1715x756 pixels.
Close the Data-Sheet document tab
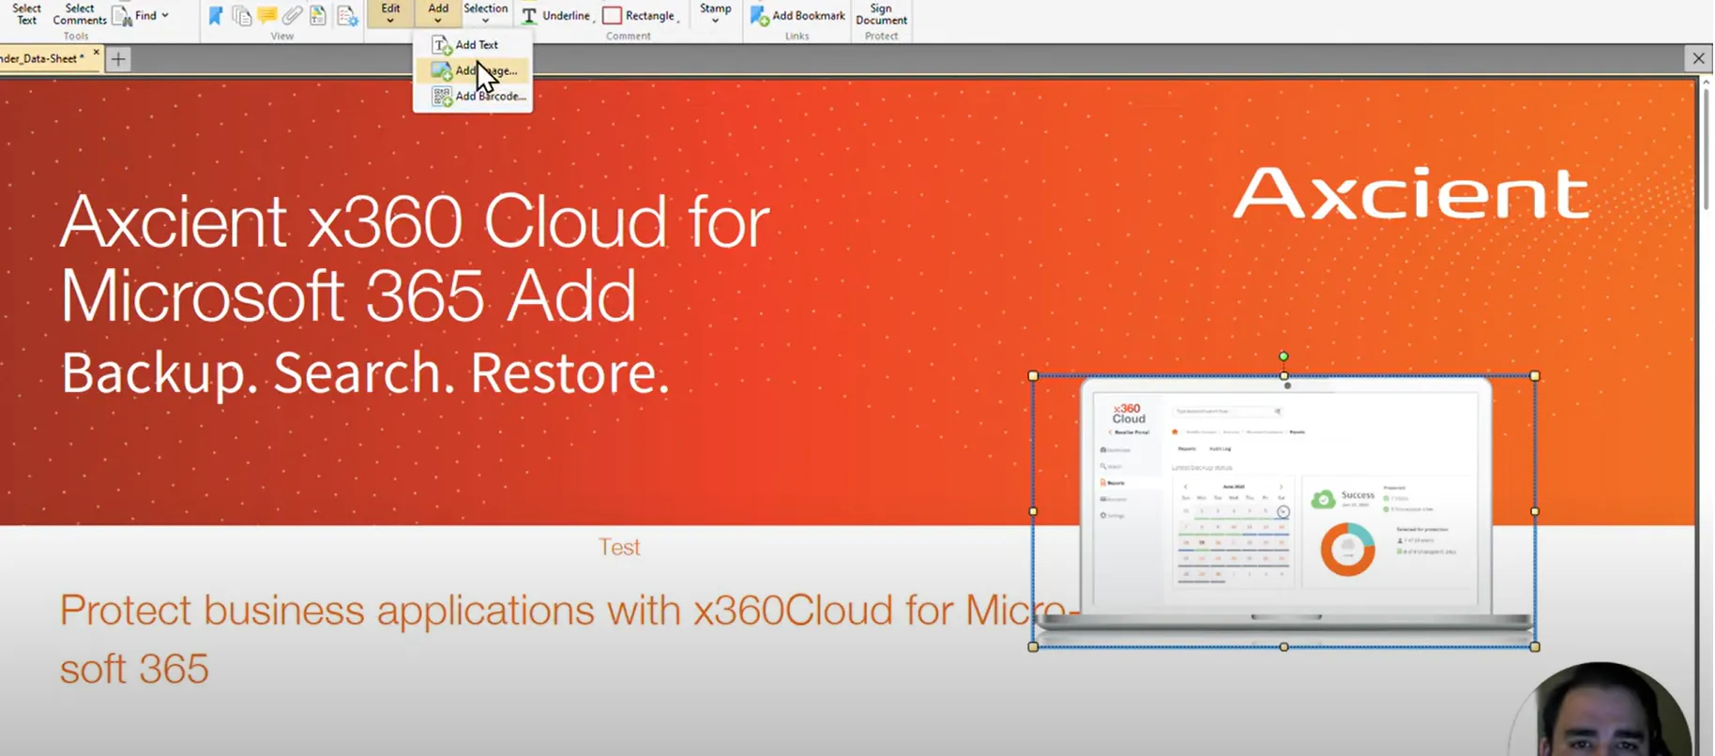tap(96, 53)
